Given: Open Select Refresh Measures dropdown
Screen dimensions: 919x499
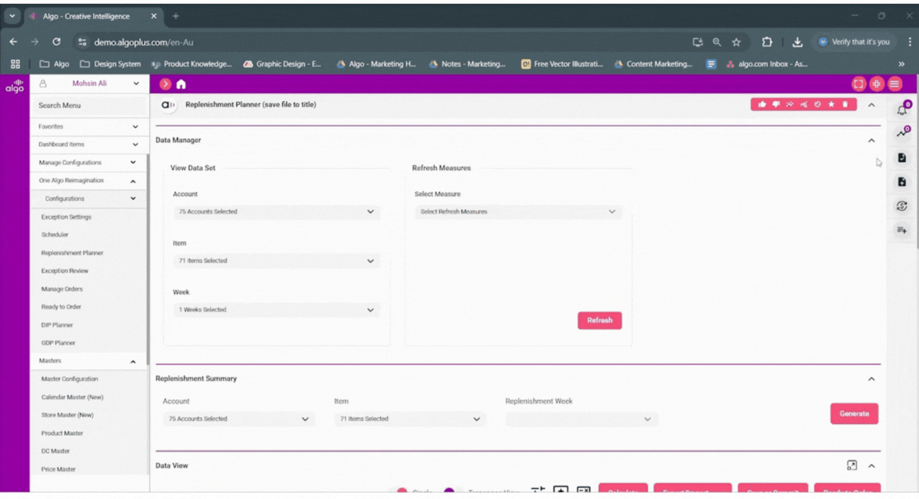Looking at the screenshot, I should pyautogui.click(x=518, y=211).
